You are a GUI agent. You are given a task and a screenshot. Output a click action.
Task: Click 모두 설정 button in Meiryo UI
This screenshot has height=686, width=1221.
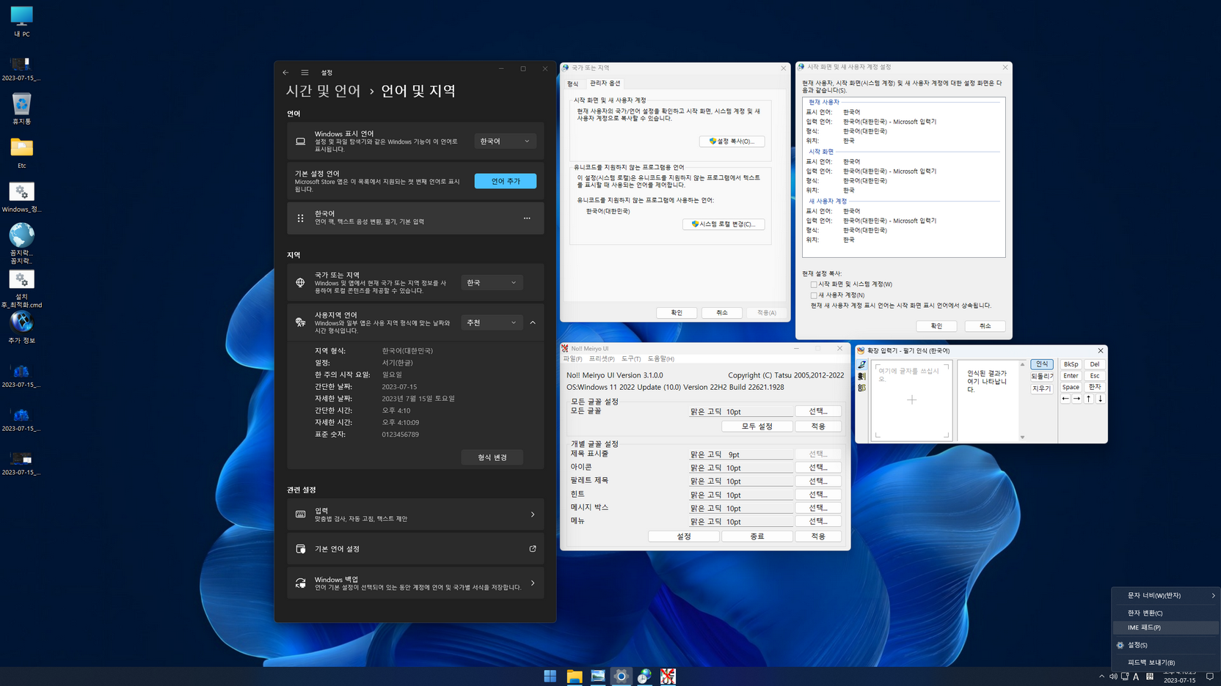click(x=757, y=427)
